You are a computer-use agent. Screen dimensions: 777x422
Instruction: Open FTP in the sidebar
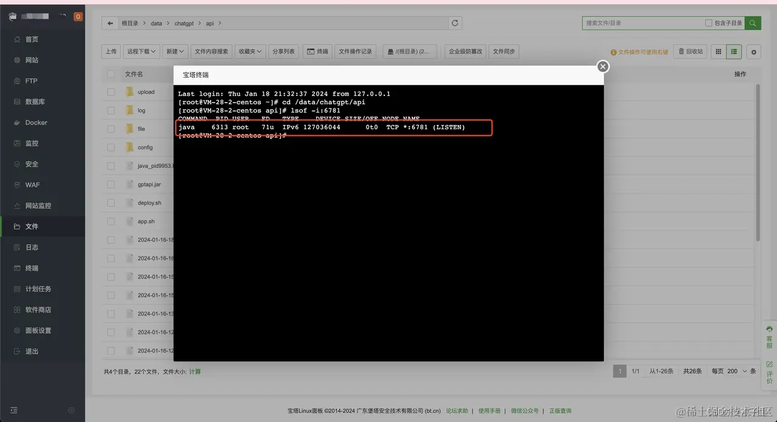[x=32, y=81]
